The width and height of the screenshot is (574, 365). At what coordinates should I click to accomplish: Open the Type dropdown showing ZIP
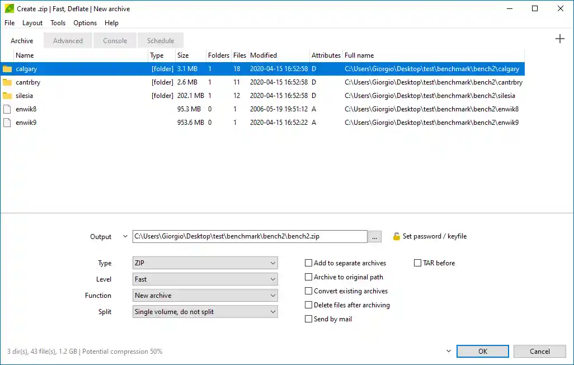click(x=205, y=263)
